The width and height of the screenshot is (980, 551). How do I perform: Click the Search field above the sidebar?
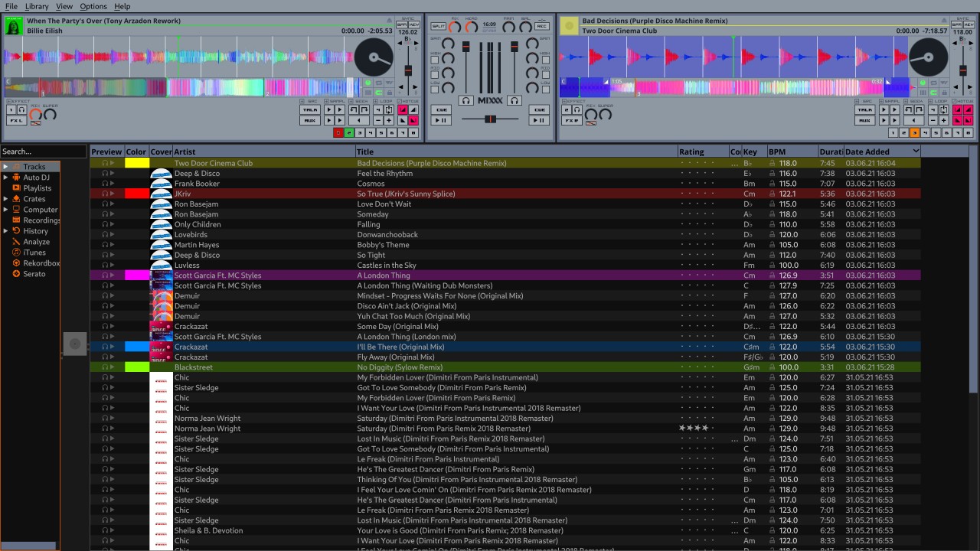pos(42,151)
